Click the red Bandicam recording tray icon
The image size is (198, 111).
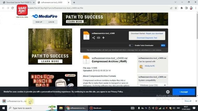[157, 108]
